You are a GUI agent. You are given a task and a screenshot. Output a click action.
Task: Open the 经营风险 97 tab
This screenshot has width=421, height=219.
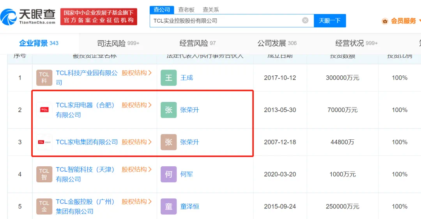[198, 43]
